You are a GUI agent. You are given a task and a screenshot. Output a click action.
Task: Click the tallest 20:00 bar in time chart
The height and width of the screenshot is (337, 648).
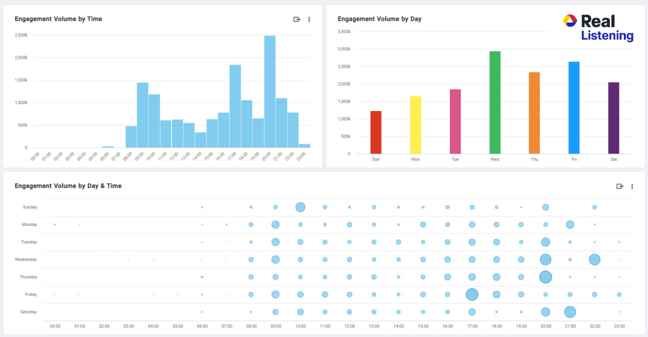coord(270,92)
